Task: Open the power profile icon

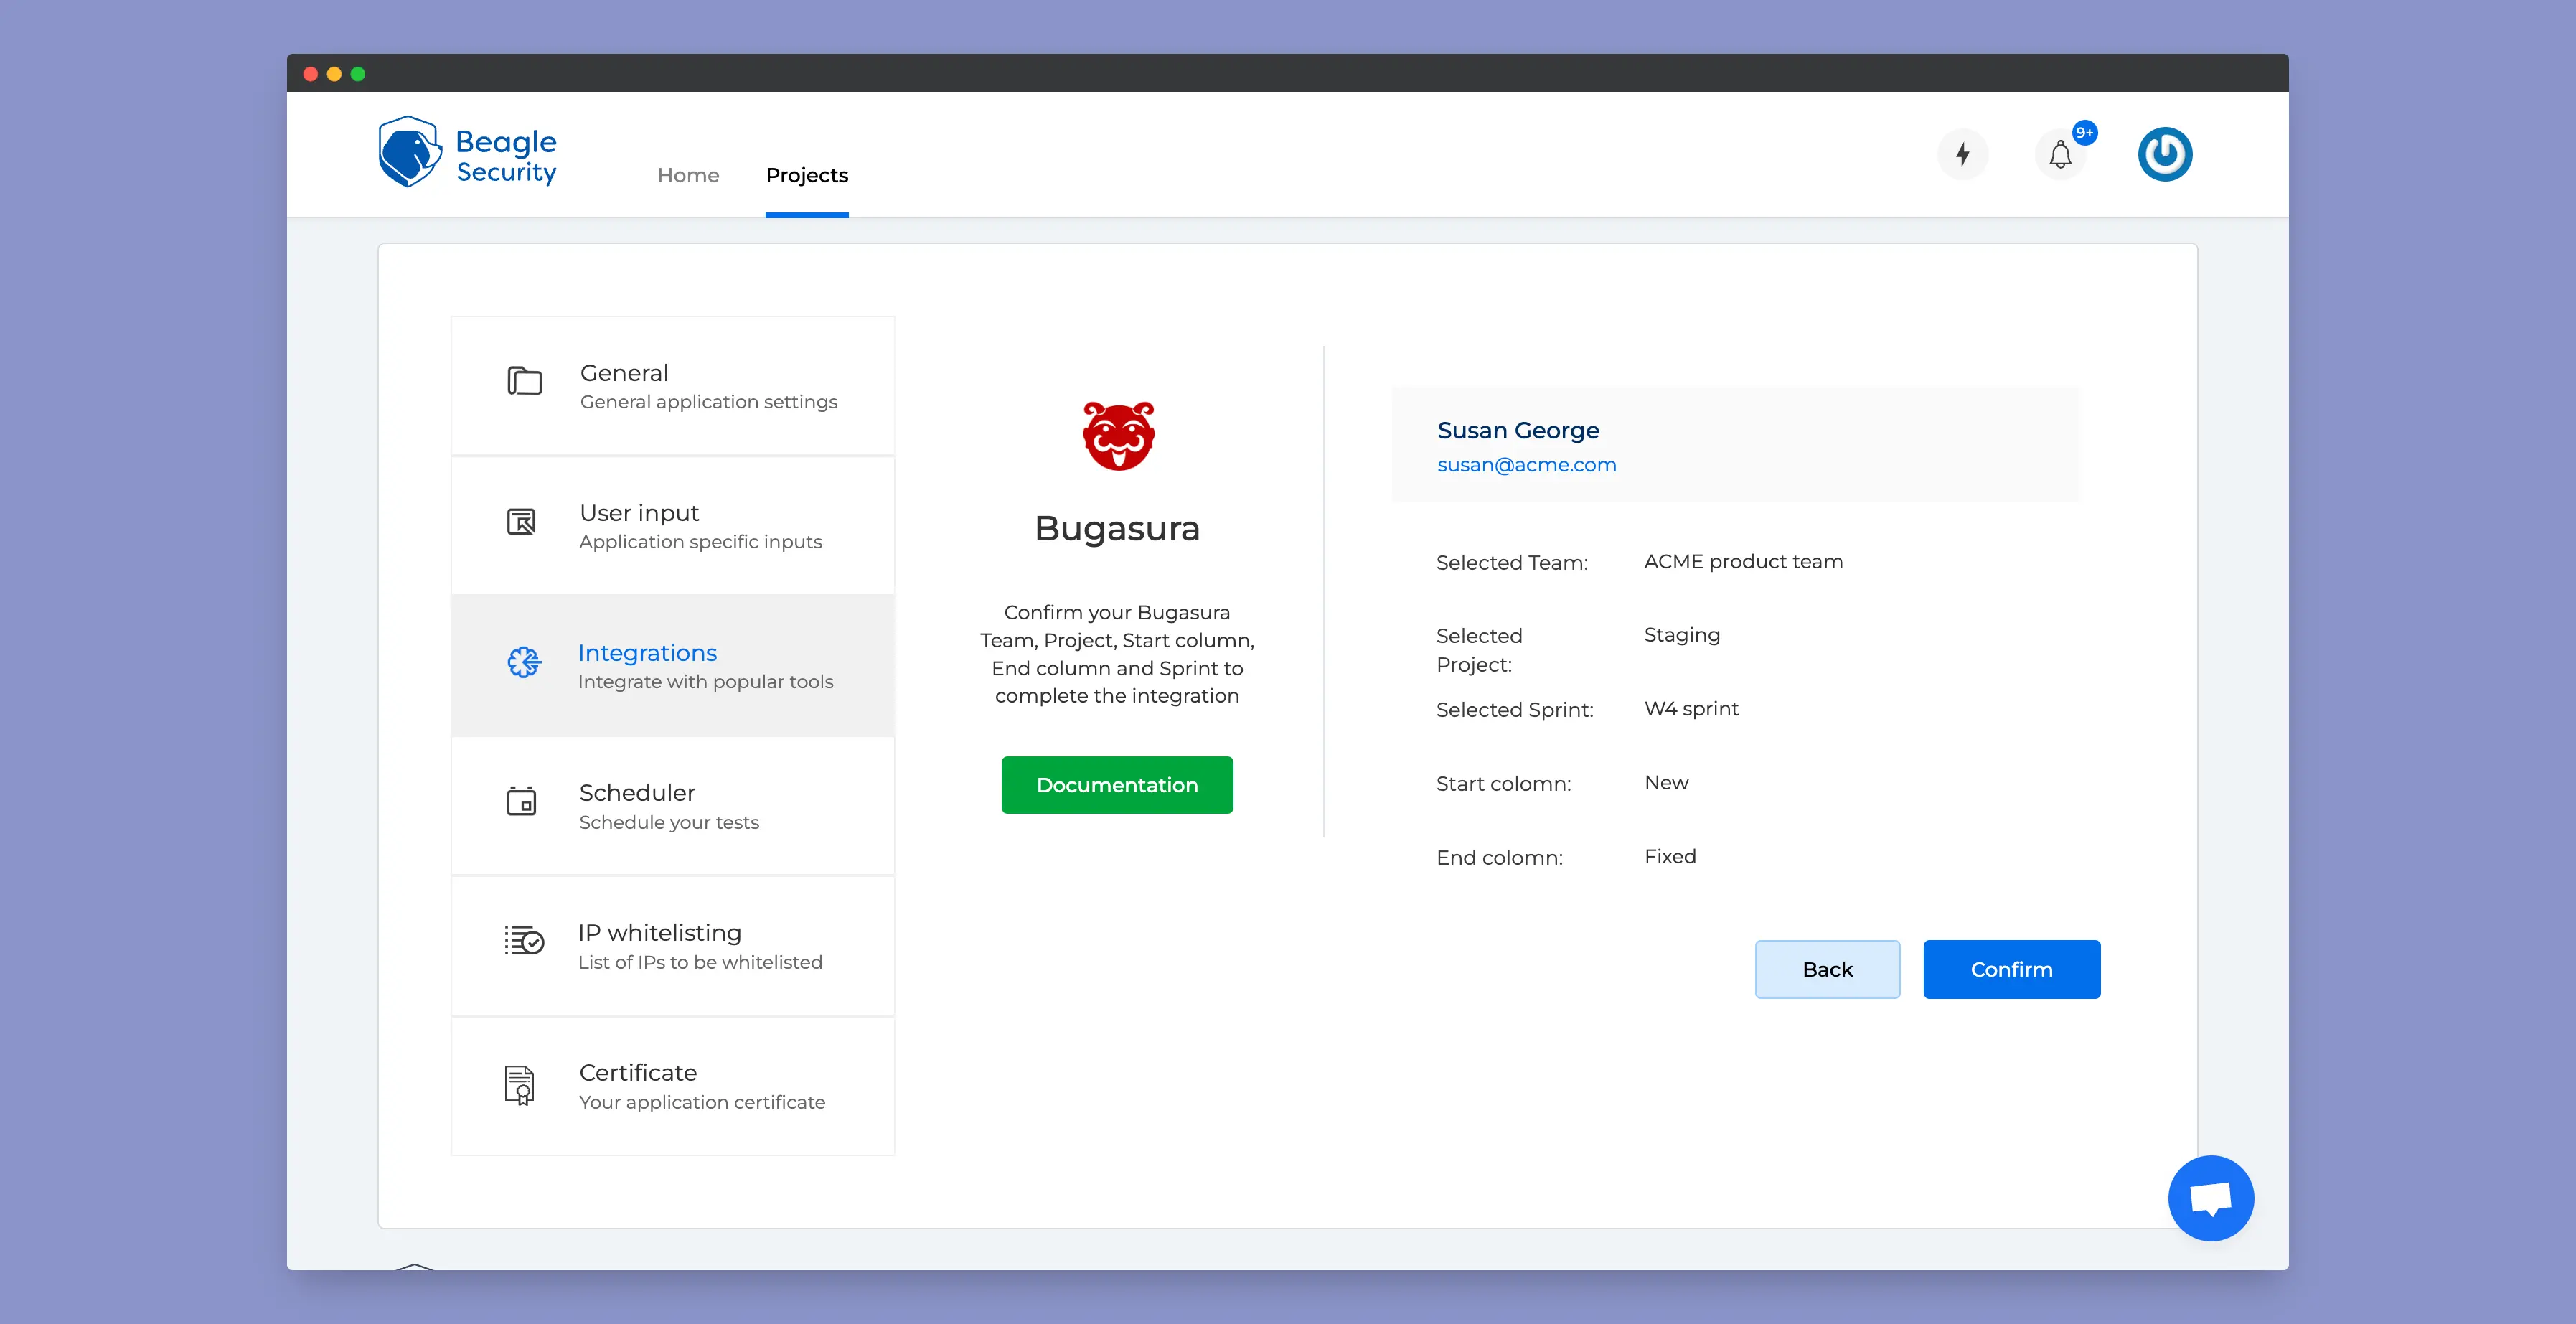Action: tap(2165, 154)
